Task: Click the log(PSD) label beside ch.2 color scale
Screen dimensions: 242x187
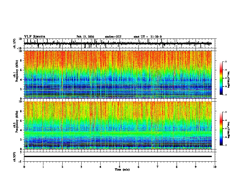Action: click(x=229, y=130)
